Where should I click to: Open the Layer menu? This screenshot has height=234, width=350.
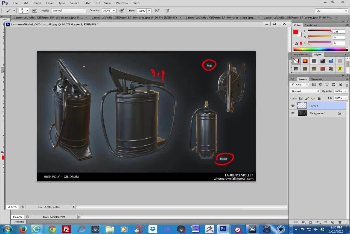click(x=50, y=3)
